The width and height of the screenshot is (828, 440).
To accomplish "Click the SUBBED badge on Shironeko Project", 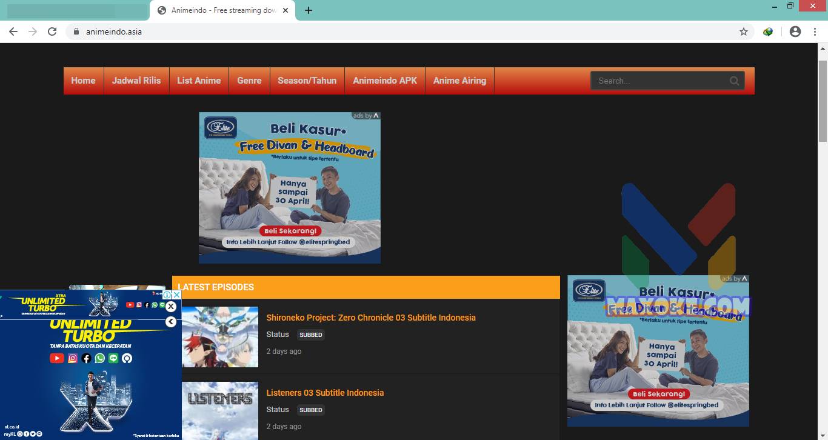I will [311, 335].
